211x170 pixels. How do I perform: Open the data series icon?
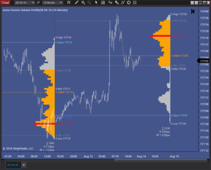pyautogui.click(x=110, y=2)
